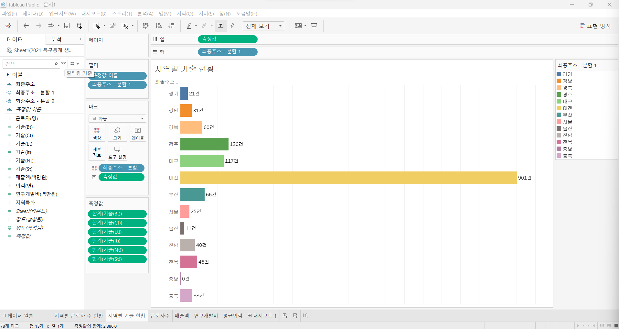The image size is (619, 329).
Task: Open the 분석(A) menu
Action: click(145, 14)
